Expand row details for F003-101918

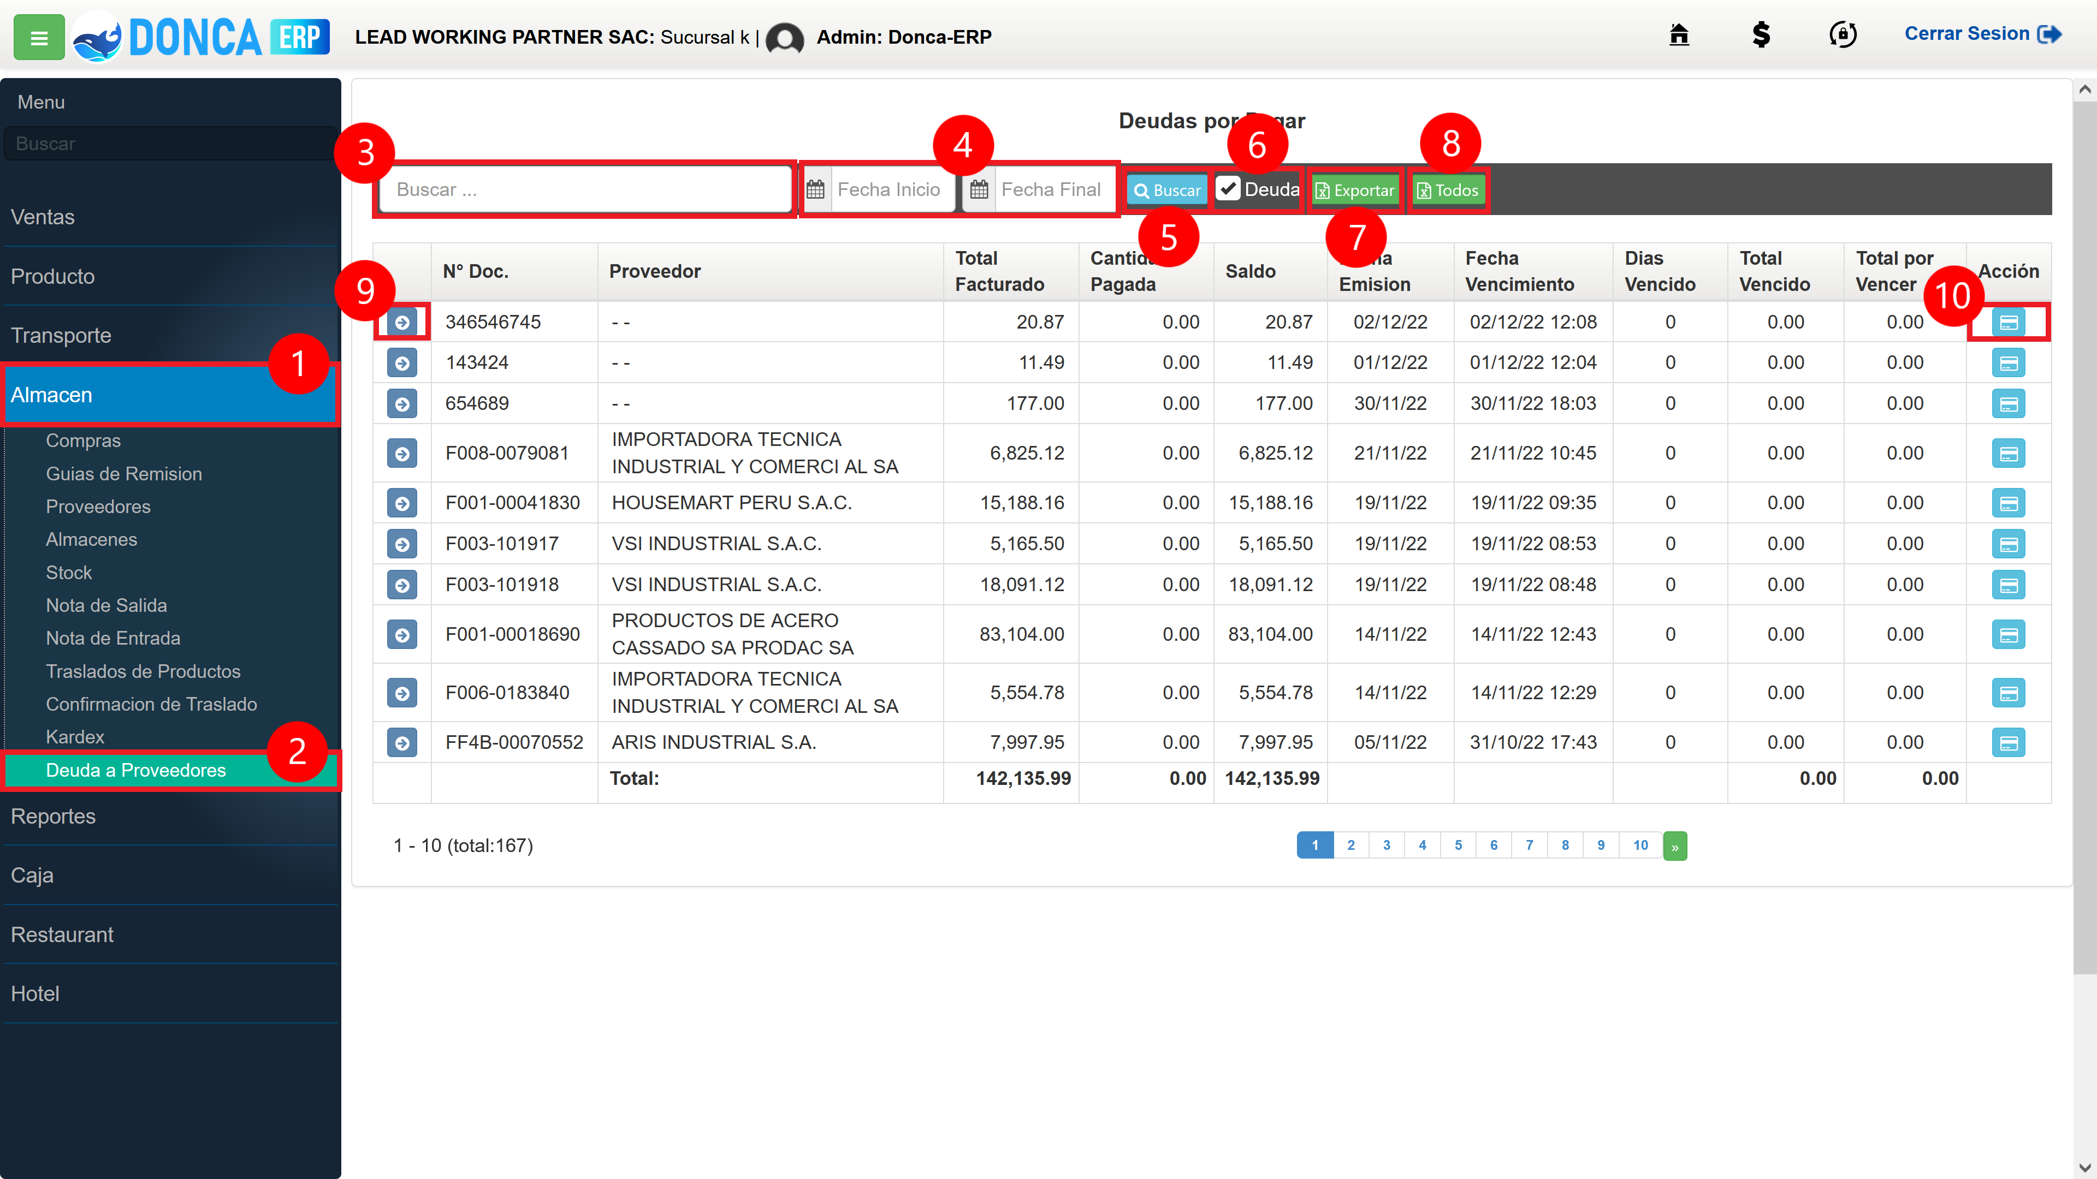click(402, 584)
